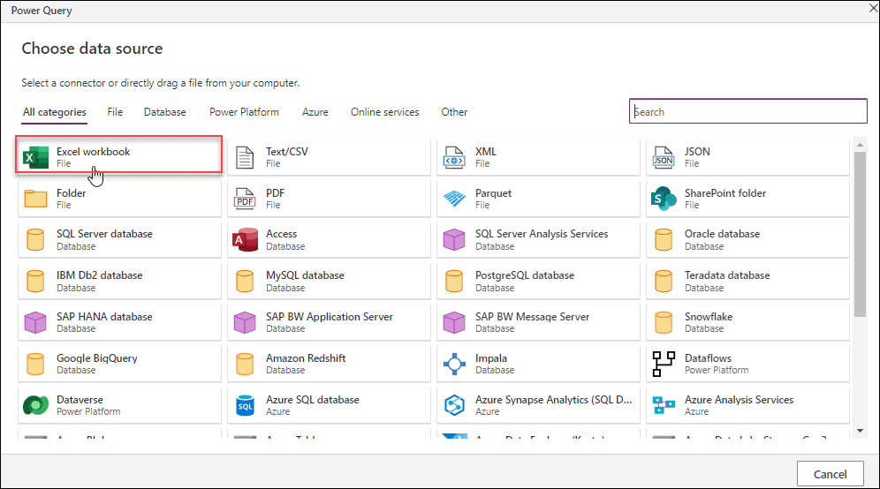Choose the Access database icon
The width and height of the screenshot is (880, 489).
(245, 240)
